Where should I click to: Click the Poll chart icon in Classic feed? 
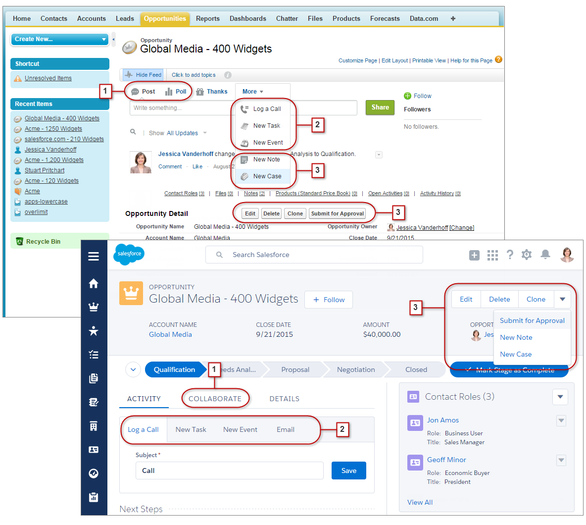(169, 92)
